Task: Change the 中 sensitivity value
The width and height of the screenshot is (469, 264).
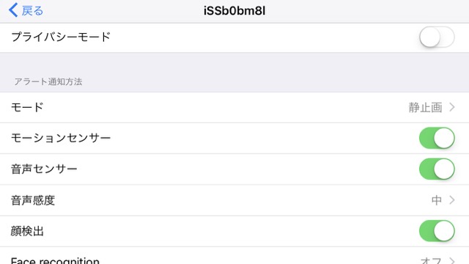Action: (x=437, y=200)
